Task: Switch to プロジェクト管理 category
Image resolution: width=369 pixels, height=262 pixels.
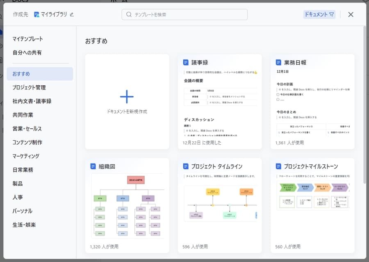Action: (x=29, y=87)
